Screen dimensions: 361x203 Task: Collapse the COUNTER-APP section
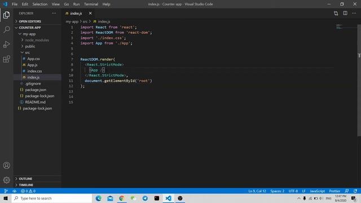pyautogui.click(x=38, y=28)
